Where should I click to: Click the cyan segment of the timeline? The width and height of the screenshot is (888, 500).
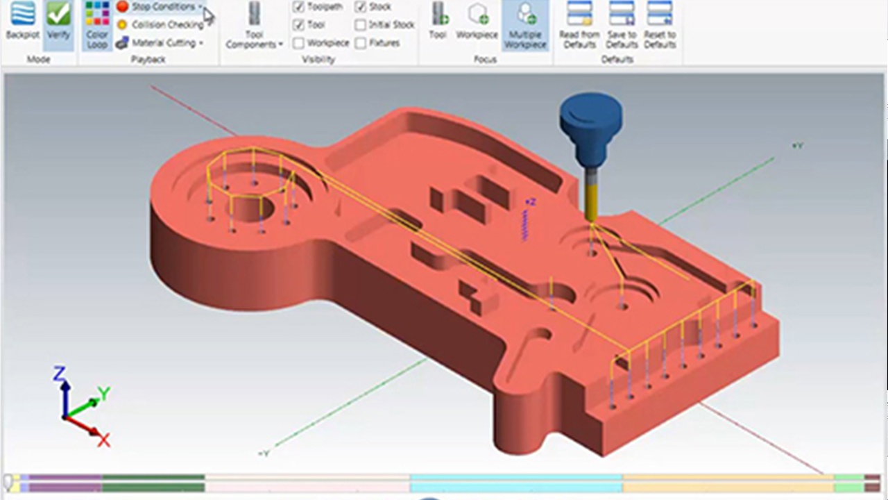point(516,483)
